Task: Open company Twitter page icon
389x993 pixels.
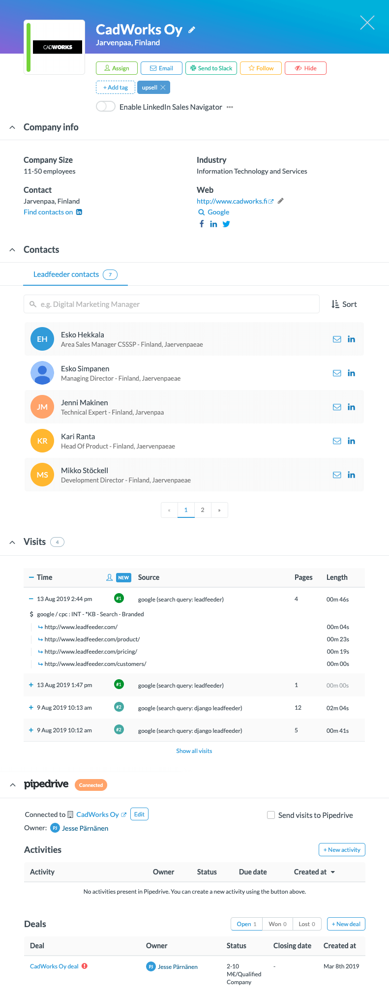Action: pyautogui.click(x=226, y=224)
